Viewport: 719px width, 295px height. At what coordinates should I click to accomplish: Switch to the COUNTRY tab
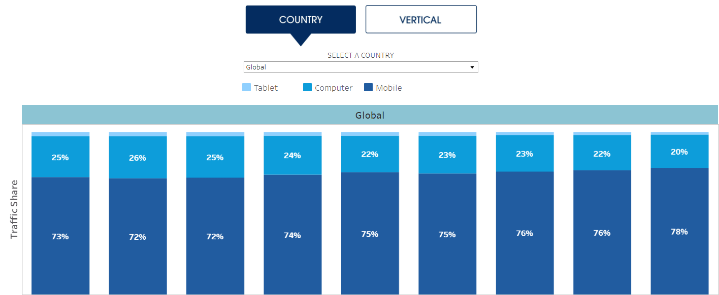click(300, 19)
